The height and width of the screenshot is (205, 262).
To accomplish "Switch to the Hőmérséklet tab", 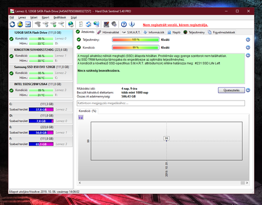I will pyautogui.click(x=108, y=32).
